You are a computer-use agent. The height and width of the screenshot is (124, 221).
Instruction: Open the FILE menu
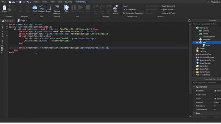pyautogui.click(x=4, y=2)
